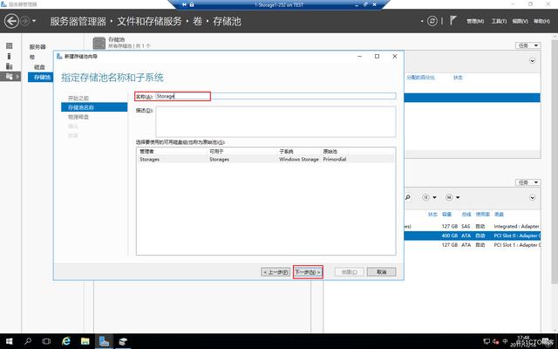
Task: Open the Windows Start button
Action: click(10, 341)
